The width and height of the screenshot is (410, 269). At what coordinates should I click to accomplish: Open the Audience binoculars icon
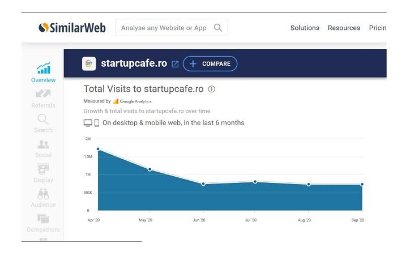click(43, 194)
